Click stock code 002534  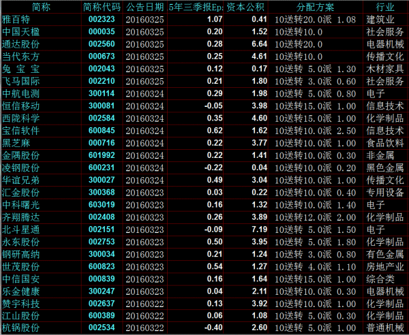point(102,328)
